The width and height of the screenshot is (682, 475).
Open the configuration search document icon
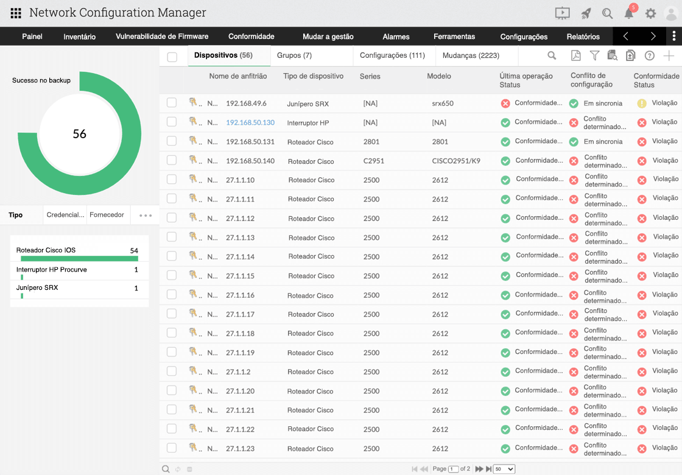611,55
